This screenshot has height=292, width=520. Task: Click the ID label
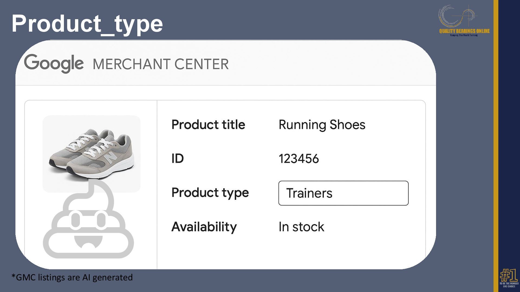tap(177, 158)
